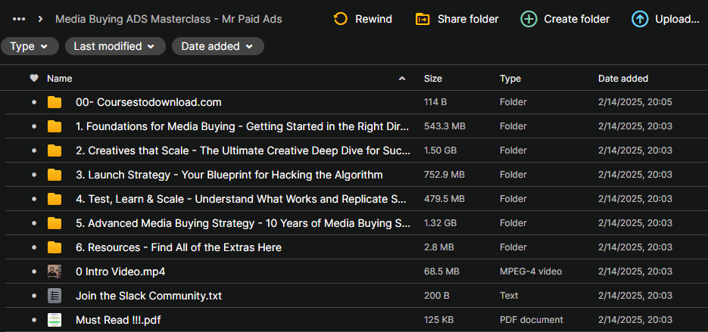Click folder icon of 4. Test, Learn & Scale

click(55, 199)
